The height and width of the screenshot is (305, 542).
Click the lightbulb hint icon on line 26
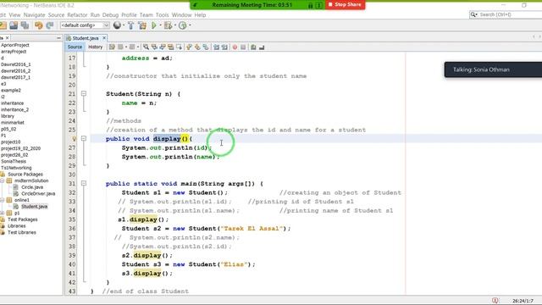pos(74,139)
